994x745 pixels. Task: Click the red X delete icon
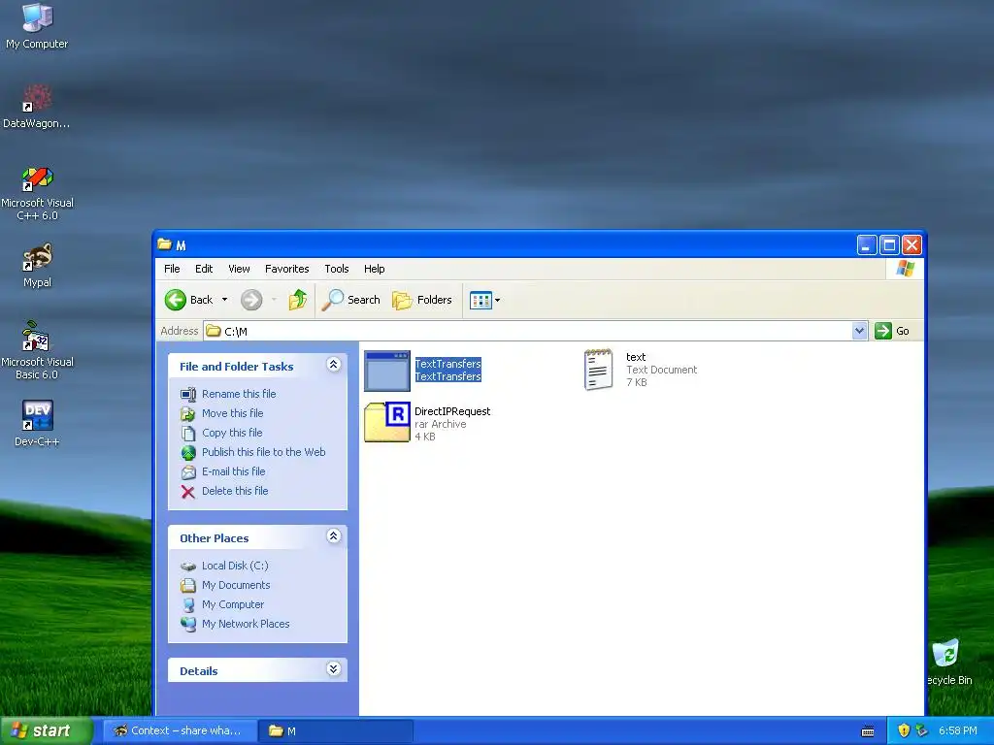188,492
